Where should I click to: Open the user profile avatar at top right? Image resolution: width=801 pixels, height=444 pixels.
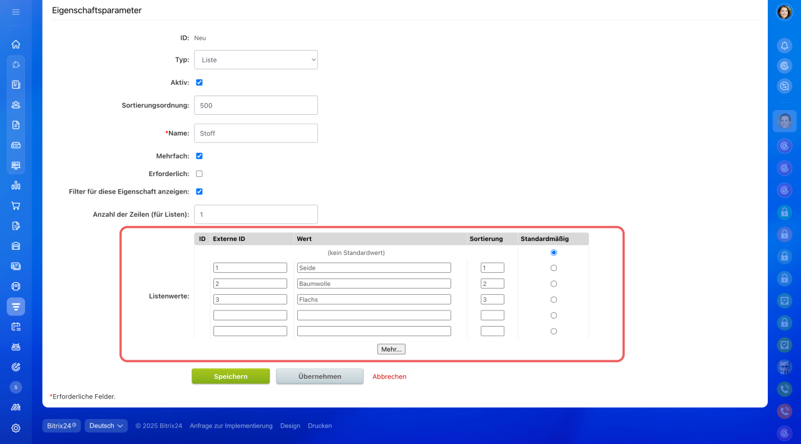tap(785, 12)
